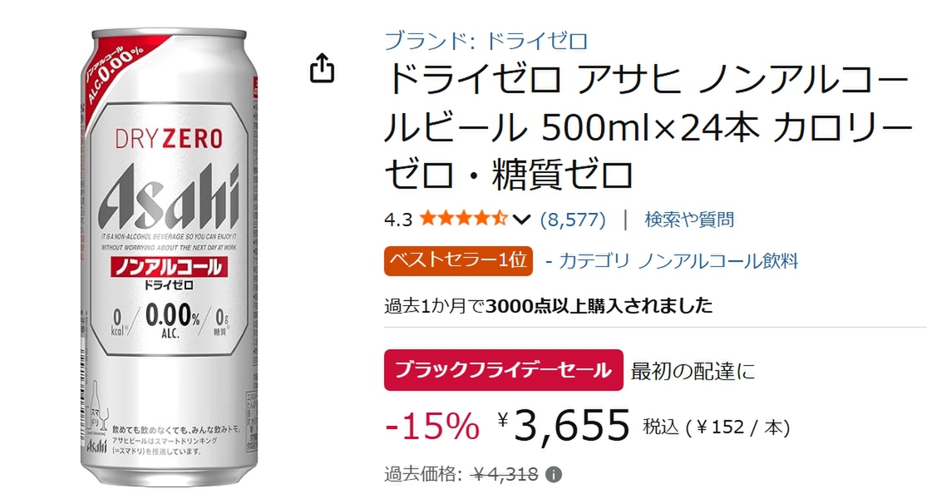
Task: Click the ¥3,655 sale price
Action: click(x=564, y=424)
